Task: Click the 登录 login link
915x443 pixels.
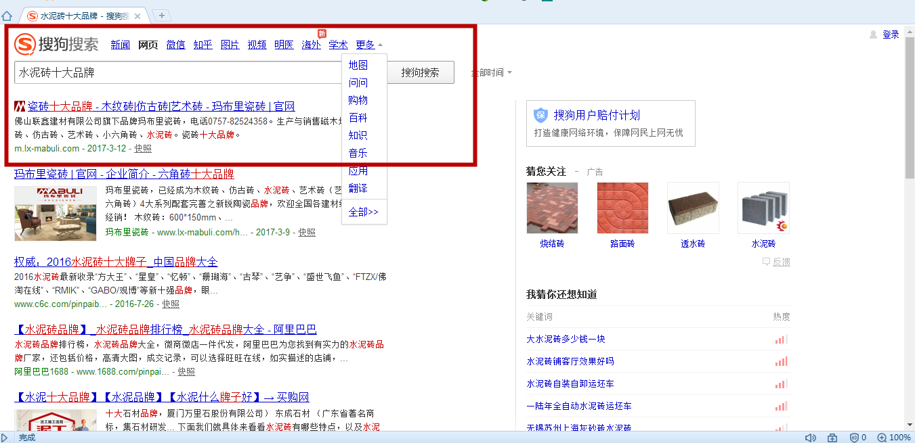Action: point(891,34)
